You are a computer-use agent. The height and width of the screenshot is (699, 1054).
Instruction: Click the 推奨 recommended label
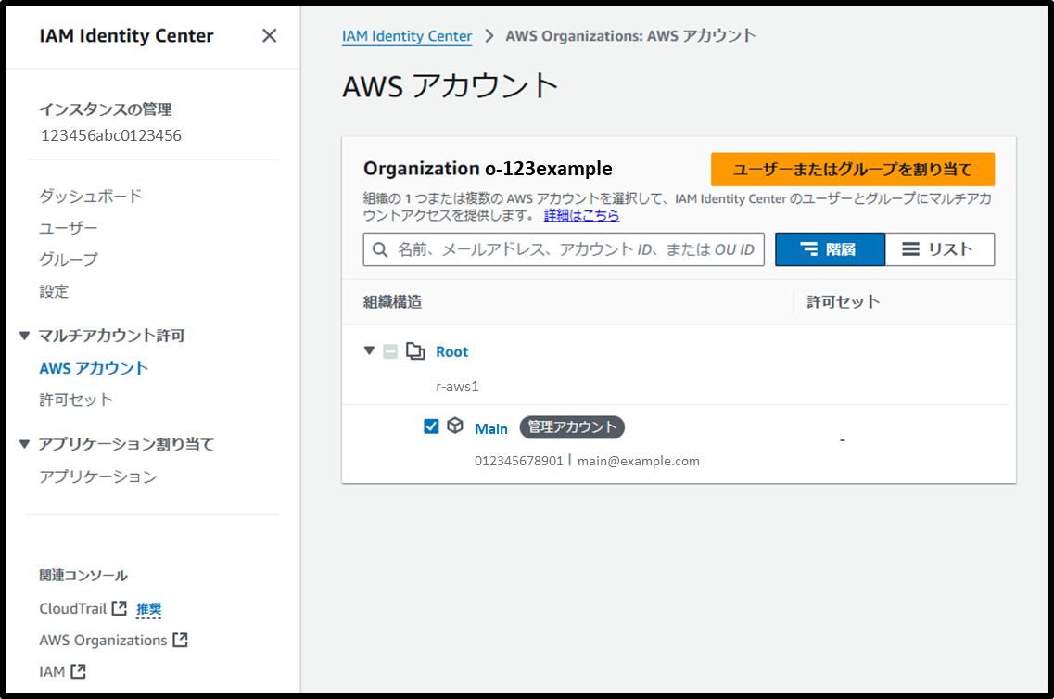(148, 609)
